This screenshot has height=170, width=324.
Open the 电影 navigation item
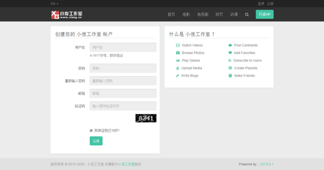pos(186,14)
